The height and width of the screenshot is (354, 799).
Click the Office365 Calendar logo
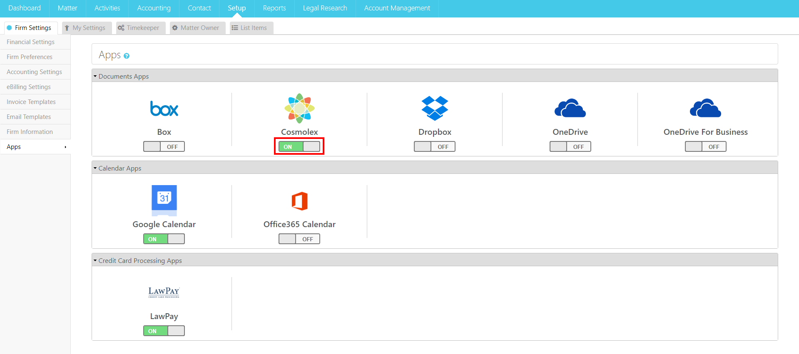coord(299,201)
